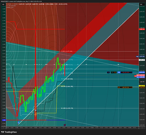Click the blue 85 quantity box on the position line

[x=119, y=72]
